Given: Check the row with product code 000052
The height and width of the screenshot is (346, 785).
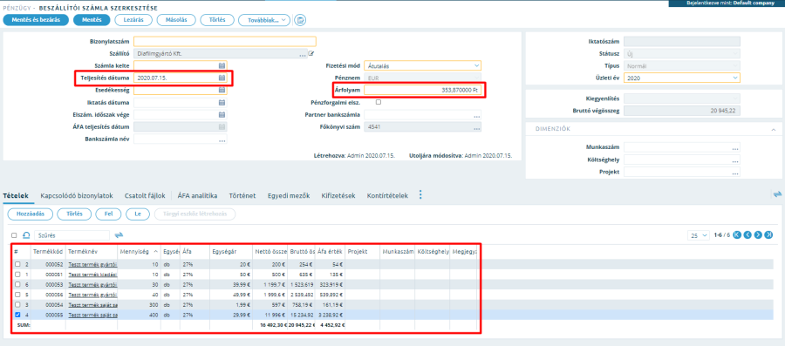Looking at the screenshot, I should 17,264.
